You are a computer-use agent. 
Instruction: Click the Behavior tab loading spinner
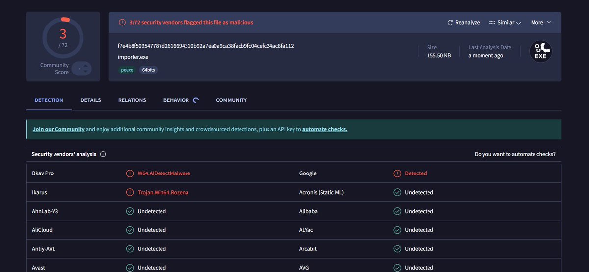tap(196, 100)
